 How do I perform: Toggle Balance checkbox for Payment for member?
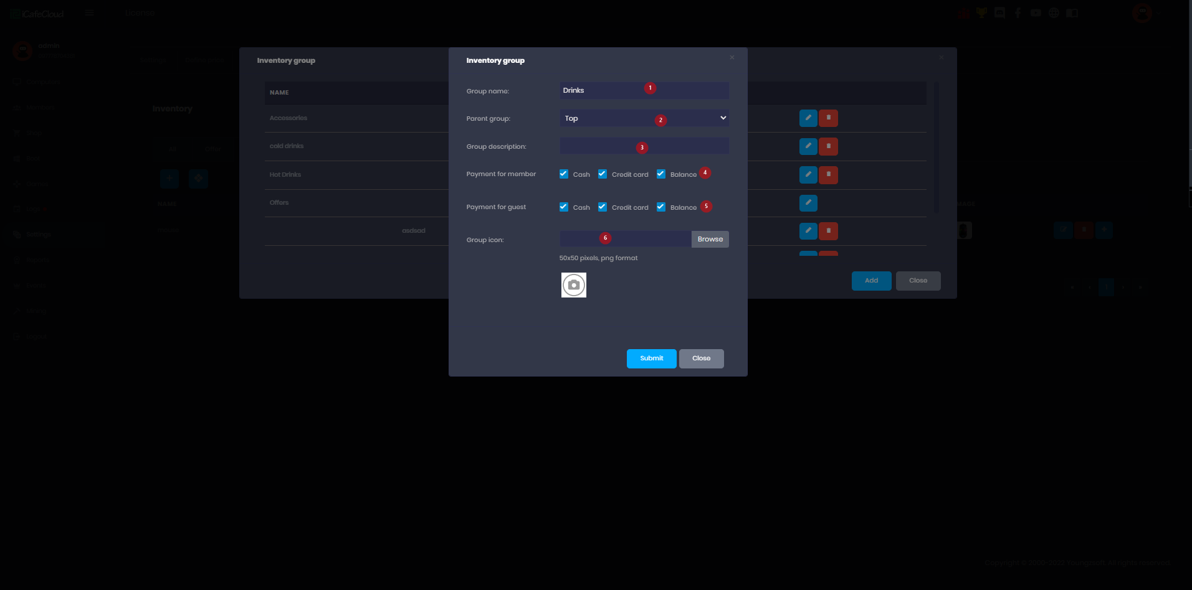661,174
